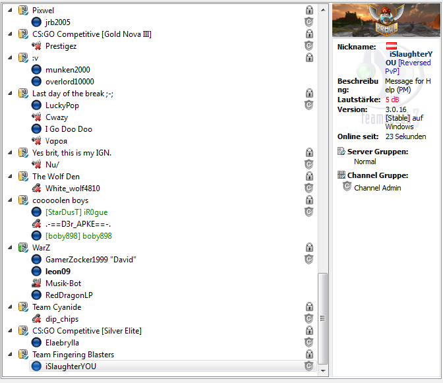Click Musik-Bot's muted speaker icon
Viewport: 443px width, 383px height.
point(36,283)
